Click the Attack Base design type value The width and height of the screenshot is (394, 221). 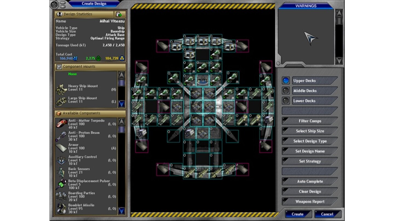point(115,35)
